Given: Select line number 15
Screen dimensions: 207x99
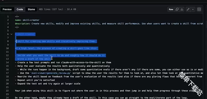Looking at the screenshot, I should tap(7, 66).
